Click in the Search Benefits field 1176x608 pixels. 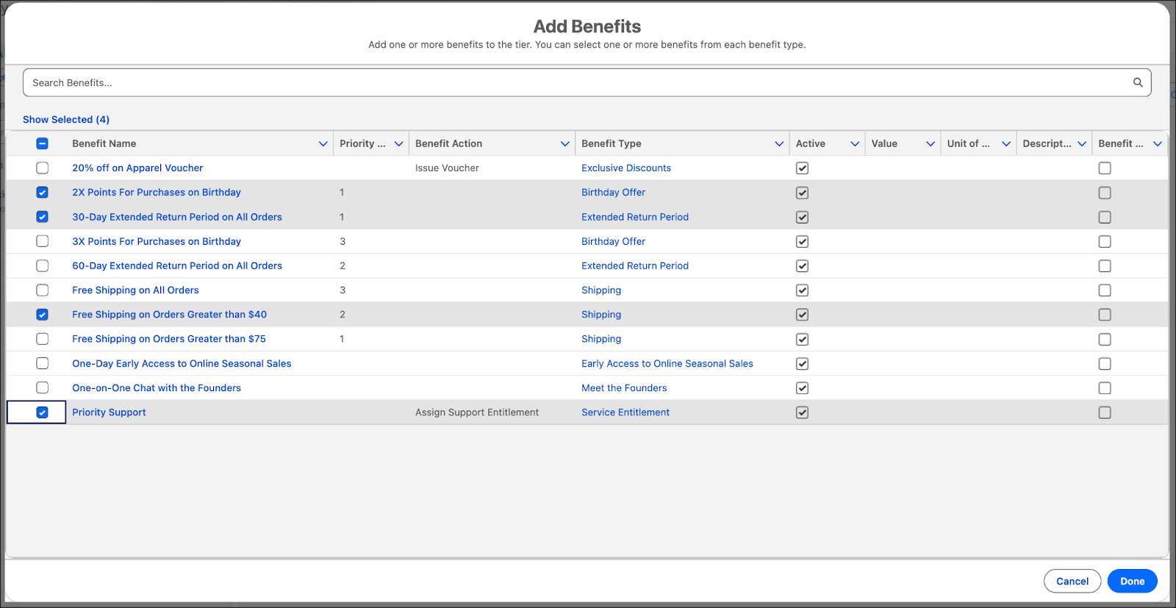pyautogui.click(x=573, y=82)
